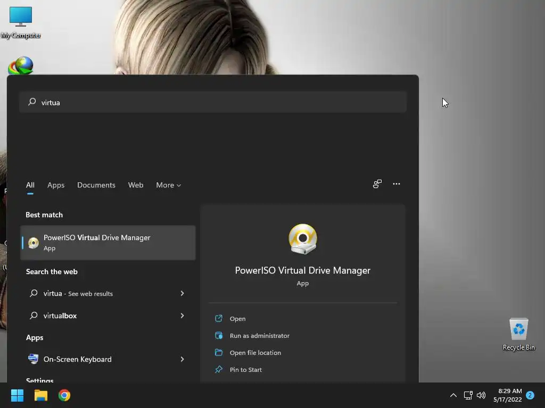Expand the On-Screen Keyboard result arrow
This screenshot has width=545, height=408.
182,359
